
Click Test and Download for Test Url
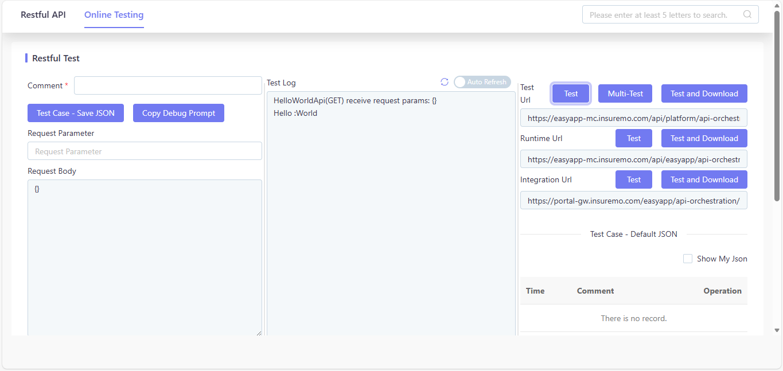(704, 93)
